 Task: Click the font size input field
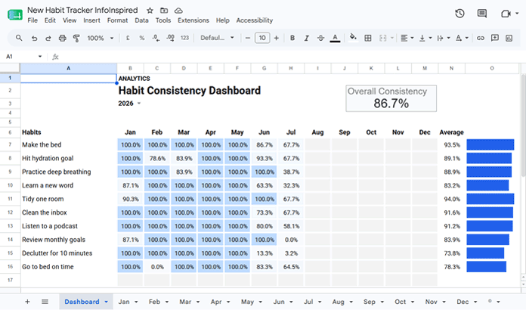point(262,38)
